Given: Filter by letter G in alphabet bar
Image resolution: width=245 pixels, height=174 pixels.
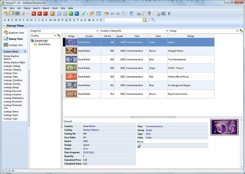Looking at the screenshot, I should [28, 20].
